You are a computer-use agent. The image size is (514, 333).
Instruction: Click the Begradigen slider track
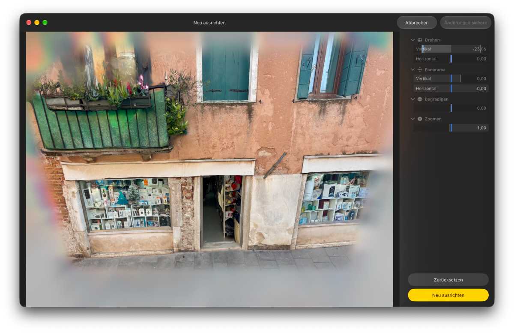[x=451, y=108]
